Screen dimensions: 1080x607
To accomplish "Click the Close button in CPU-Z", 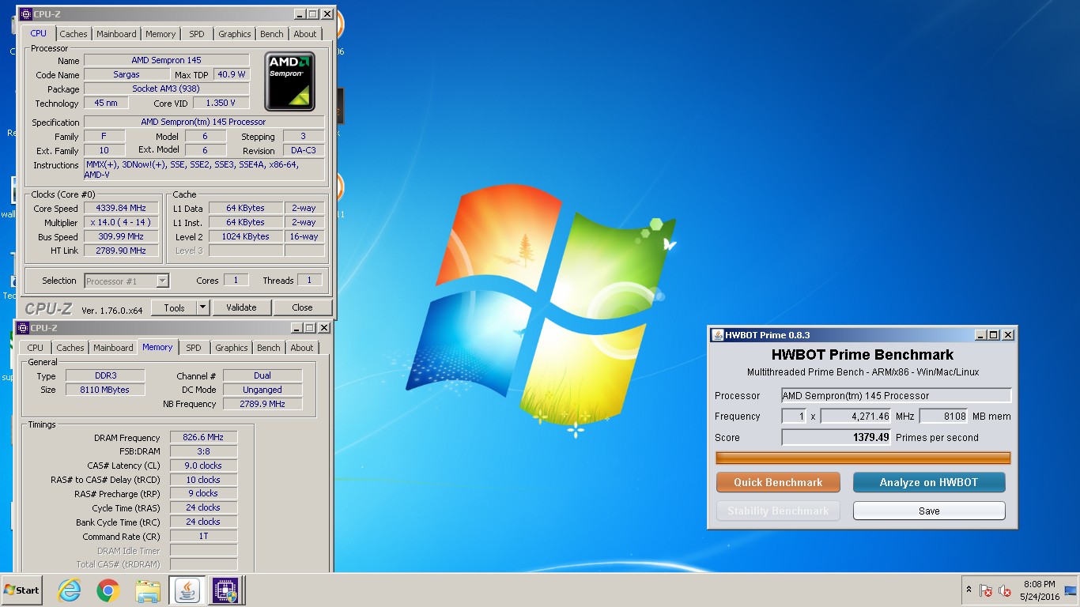I will click(302, 307).
